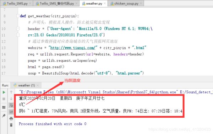Click the Print icon in Run toolbar
Image resolution: width=213 pixels, height=134 pixels.
tap(11, 118)
